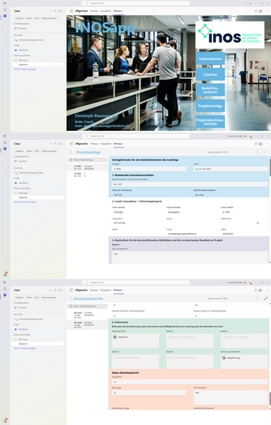This screenshot has width=271, height=425.
Task: Open Unternehmen on the INOSapp home screen
Action: pyautogui.click(x=210, y=59)
